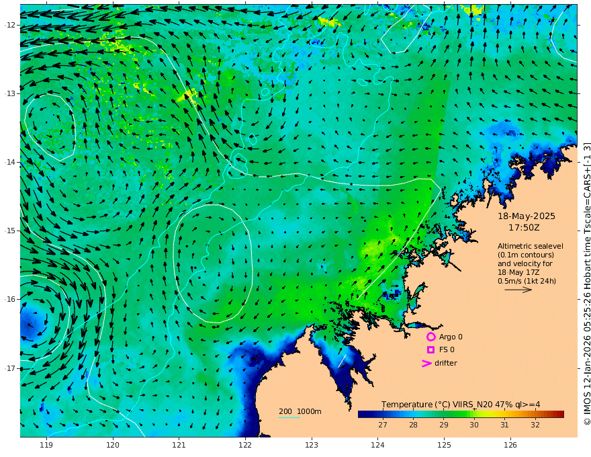The image size is (591, 457).
Task: Click the IMOS copyright text on right edge
Action: [x=587, y=283]
